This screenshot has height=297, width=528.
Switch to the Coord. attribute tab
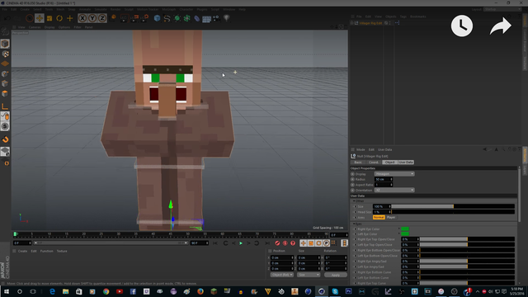pos(374,163)
